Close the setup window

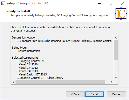pos(123,3)
